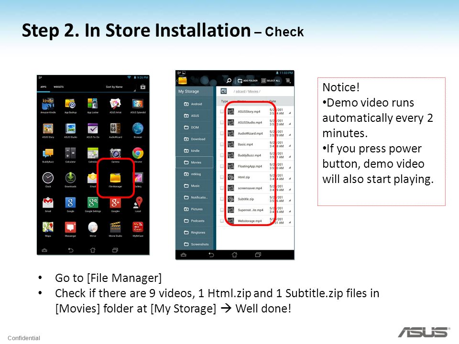
Task: Launch the Downloads app
Action: [x=70, y=178]
